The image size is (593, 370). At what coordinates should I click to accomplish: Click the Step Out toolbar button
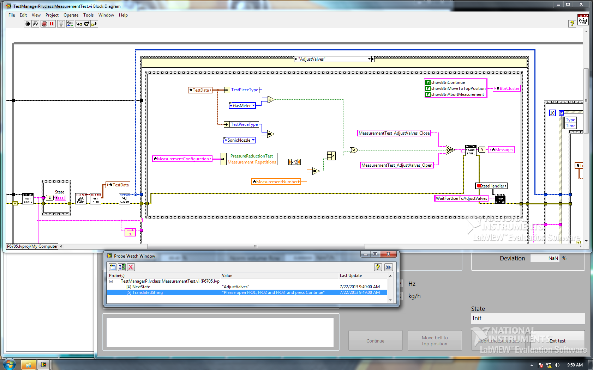point(94,24)
